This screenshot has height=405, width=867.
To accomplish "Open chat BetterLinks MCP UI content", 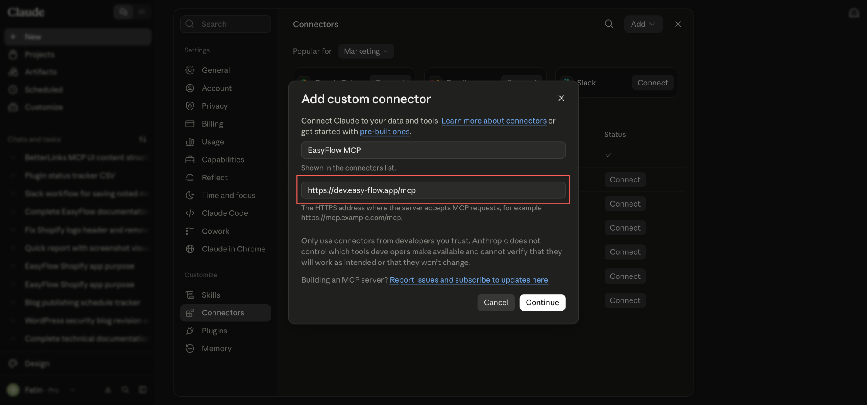I will pyautogui.click(x=78, y=157).
